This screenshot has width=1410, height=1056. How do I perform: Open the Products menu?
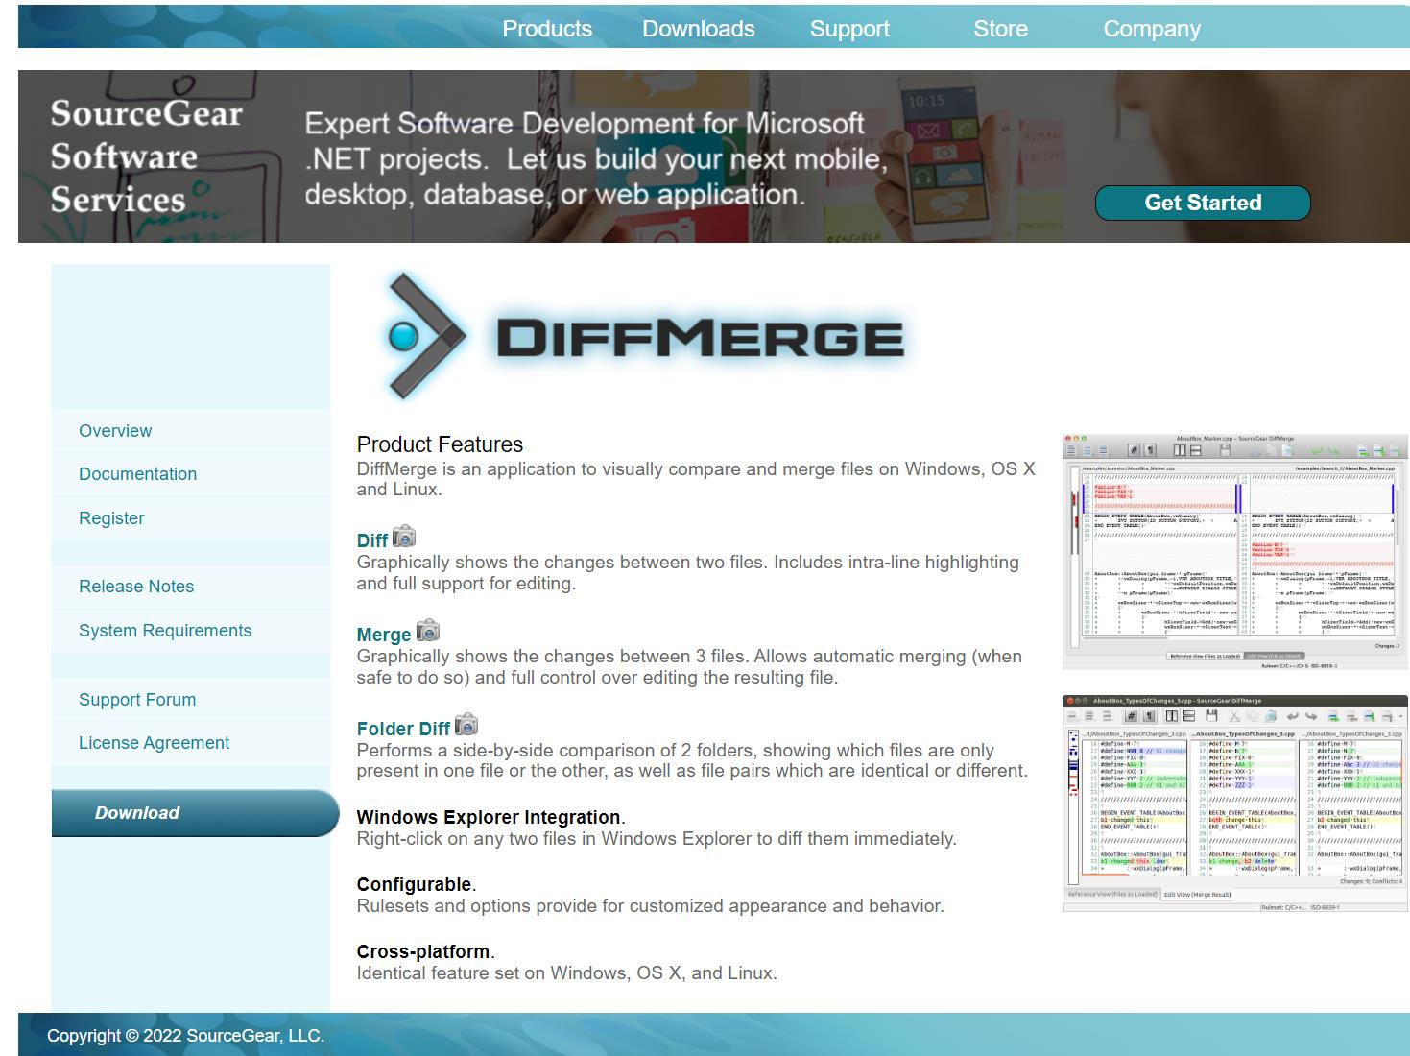[547, 29]
